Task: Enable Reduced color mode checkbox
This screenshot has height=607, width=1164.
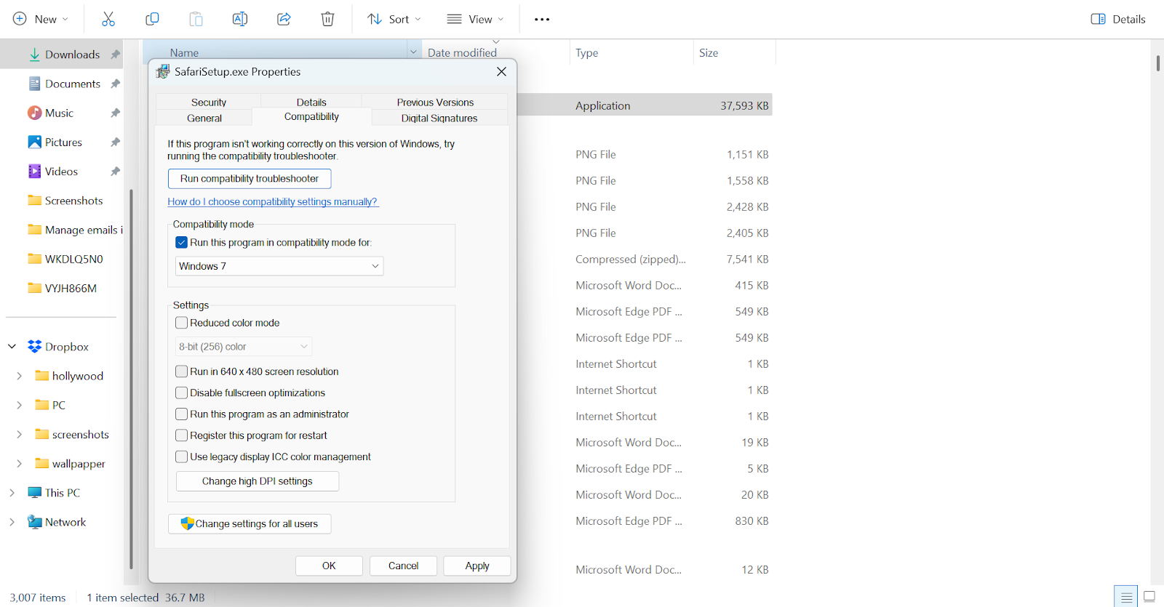Action: point(182,323)
